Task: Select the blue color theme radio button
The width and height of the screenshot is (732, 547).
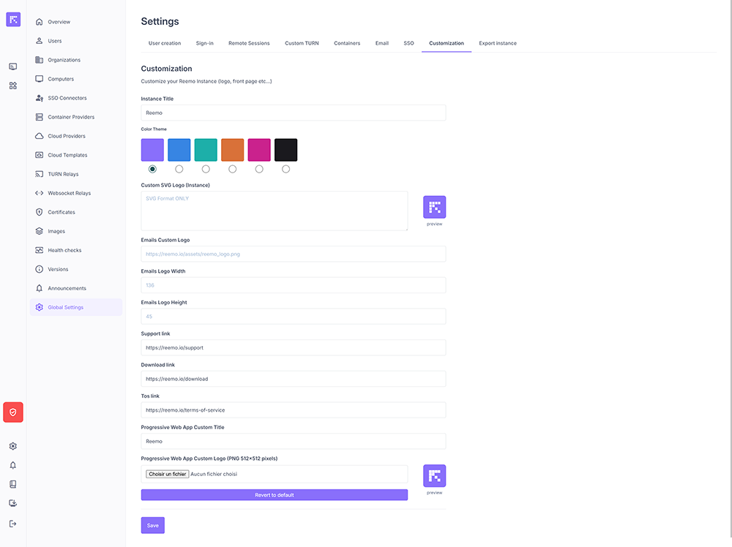Action: point(179,169)
